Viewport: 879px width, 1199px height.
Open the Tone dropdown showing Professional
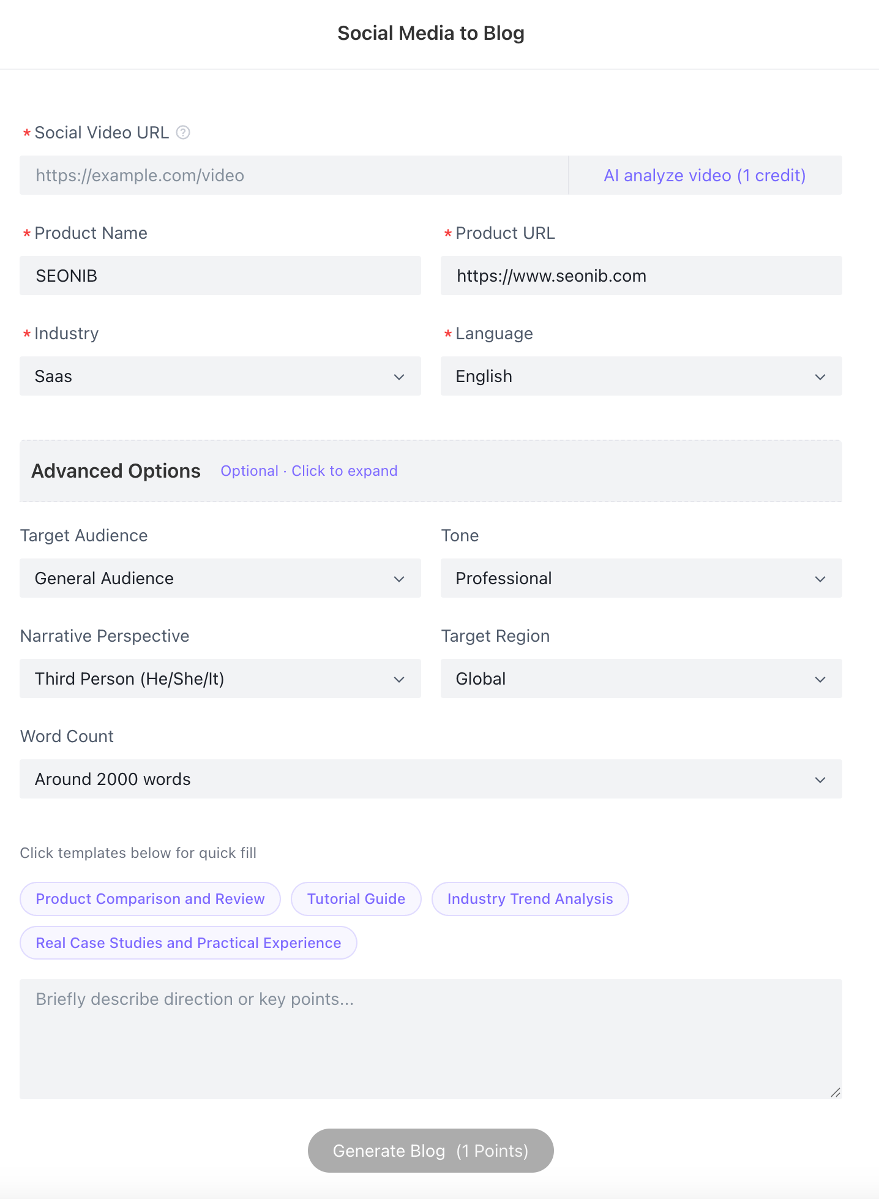click(641, 579)
